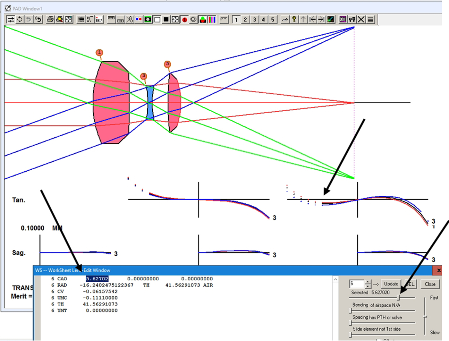
Task: Select toolbar number button 3
Action: 254,20
